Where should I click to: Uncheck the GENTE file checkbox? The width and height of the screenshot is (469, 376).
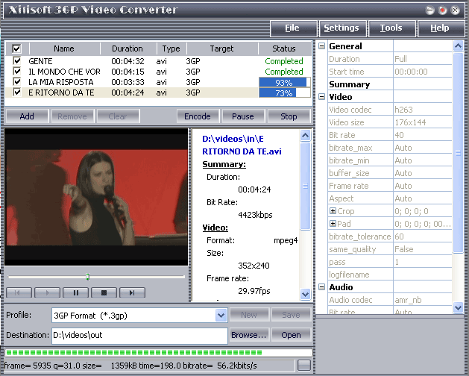17,61
